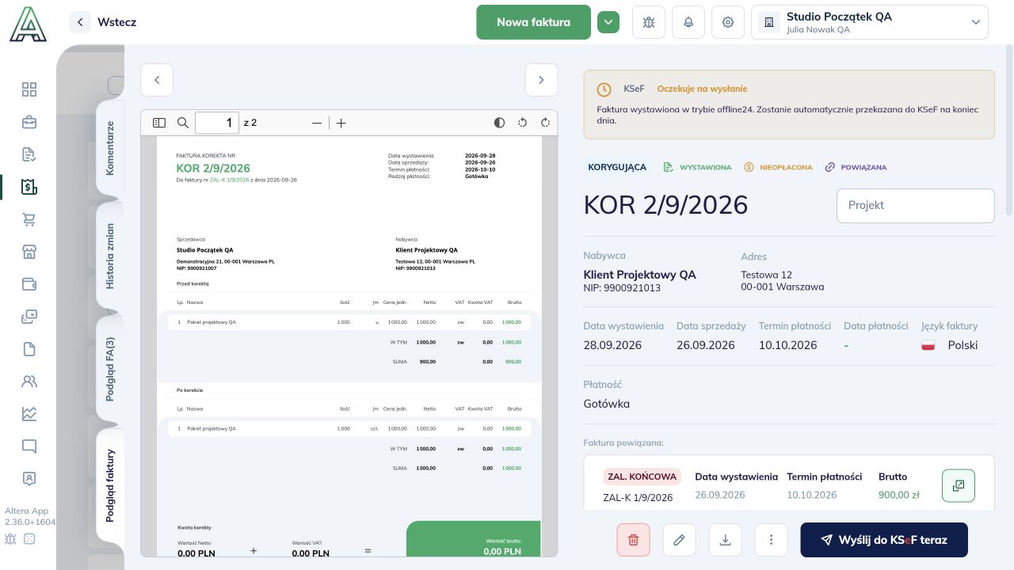Delete invoice with red trash button
Viewport: 1014px width, 570px height.
pyautogui.click(x=633, y=540)
